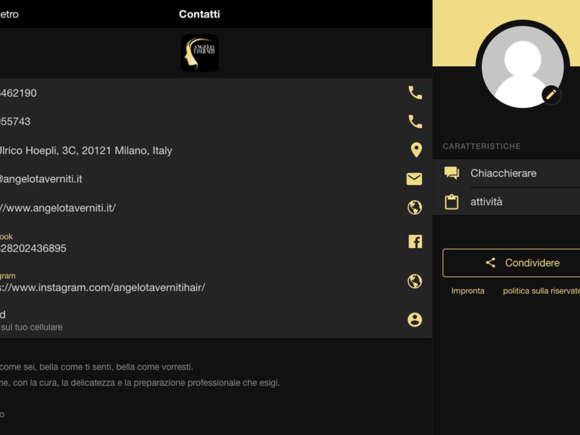Tap the contact card person icon
Viewport: 580px width, 435px height.
pos(415,320)
